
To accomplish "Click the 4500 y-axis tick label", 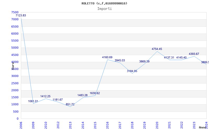I will point(15,55).
